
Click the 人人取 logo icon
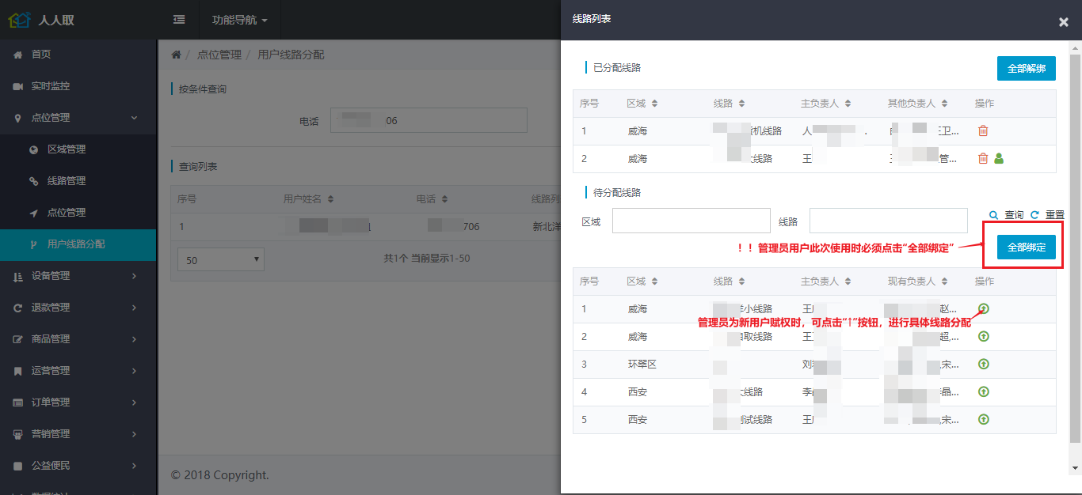20,20
